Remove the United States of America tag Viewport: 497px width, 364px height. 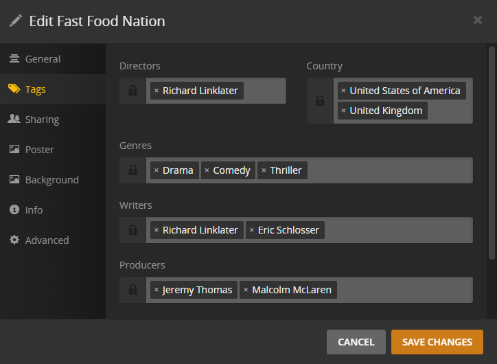(x=343, y=91)
